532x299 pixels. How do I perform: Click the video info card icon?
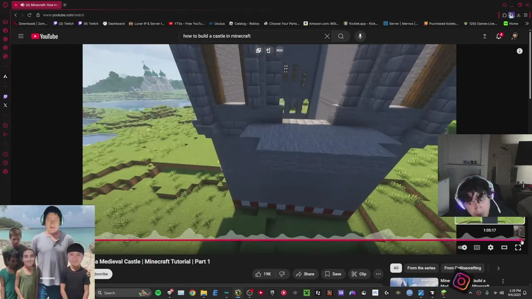[x=520, y=51]
